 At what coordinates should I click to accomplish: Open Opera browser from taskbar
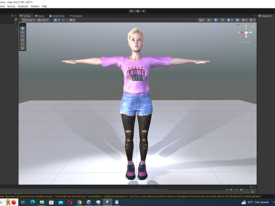pos(70,202)
